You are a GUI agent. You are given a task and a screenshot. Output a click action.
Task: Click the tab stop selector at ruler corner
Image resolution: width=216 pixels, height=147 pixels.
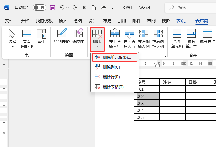coord(4,64)
